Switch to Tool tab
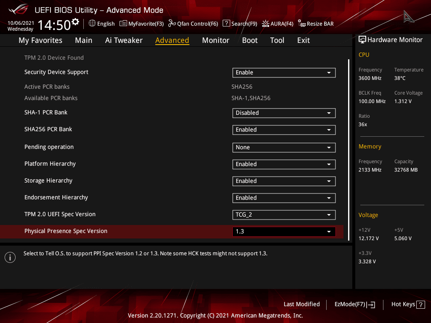Image resolution: width=431 pixels, height=323 pixels. [x=277, y=40]
